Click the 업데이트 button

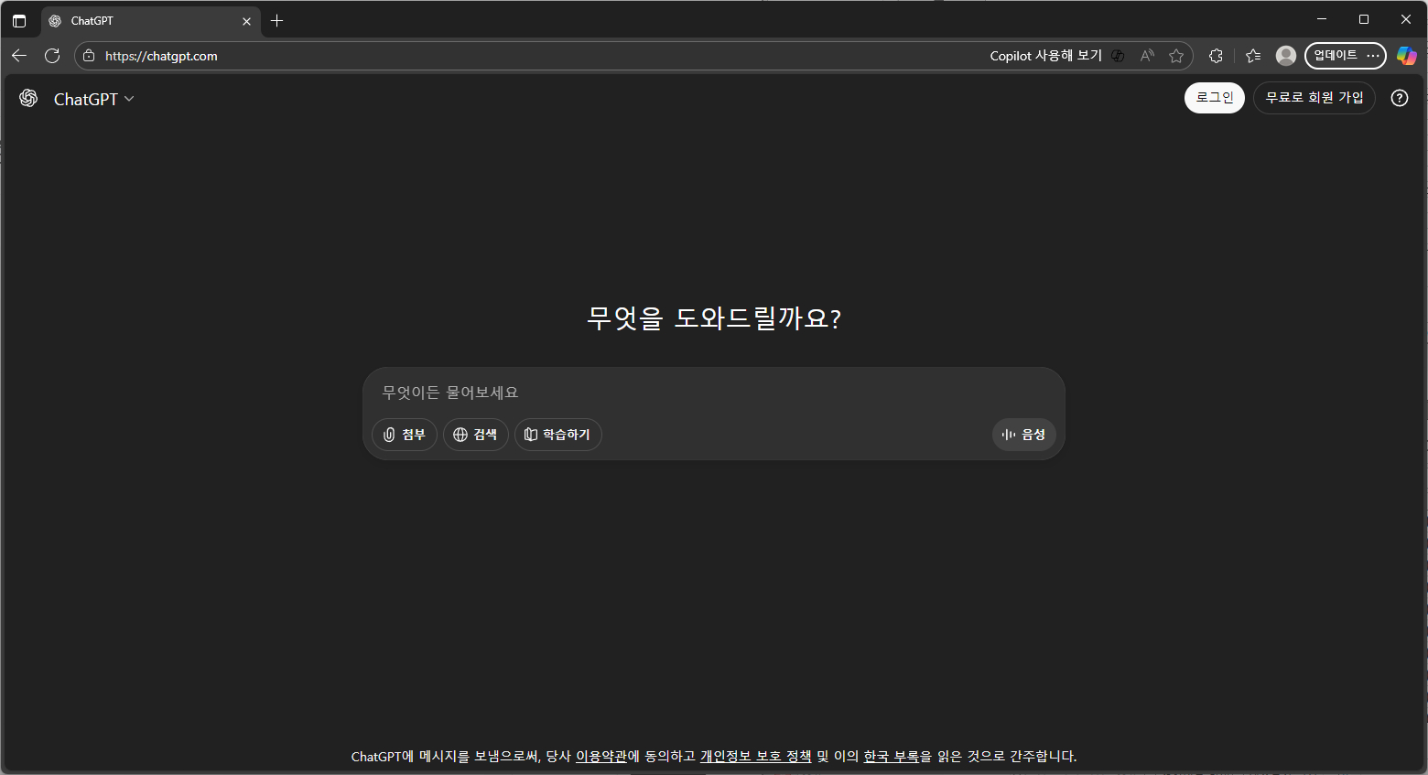click(1336, 56)
